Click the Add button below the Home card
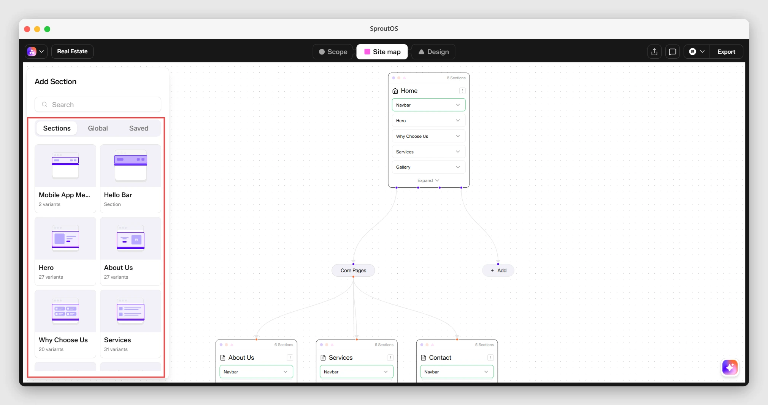The height and width of the screenshot is (405, 768). (x=498, y=270)
